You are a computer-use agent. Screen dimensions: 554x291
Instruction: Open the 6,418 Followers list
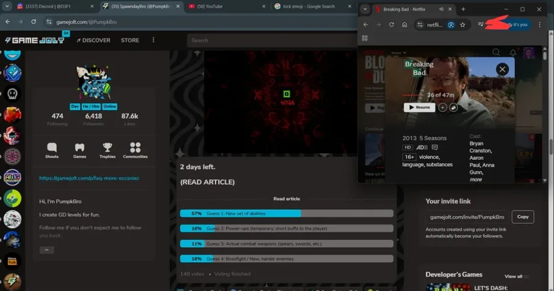pyautogui.click(x=94, y=119)
